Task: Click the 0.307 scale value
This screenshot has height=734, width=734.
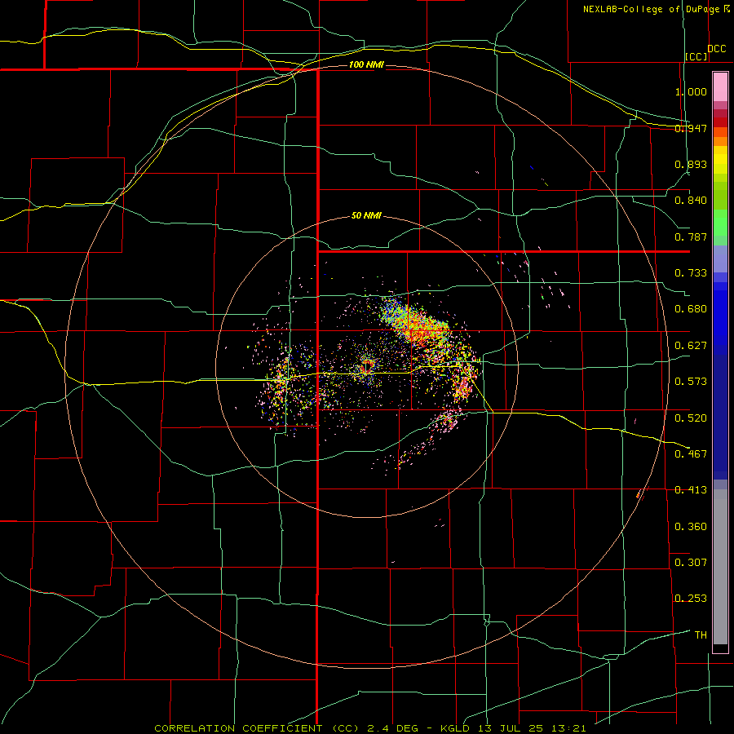Action: point(691,562)
